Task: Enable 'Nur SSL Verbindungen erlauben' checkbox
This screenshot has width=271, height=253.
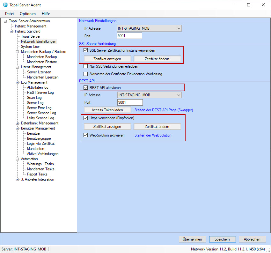Action: [x=85, y=66]
